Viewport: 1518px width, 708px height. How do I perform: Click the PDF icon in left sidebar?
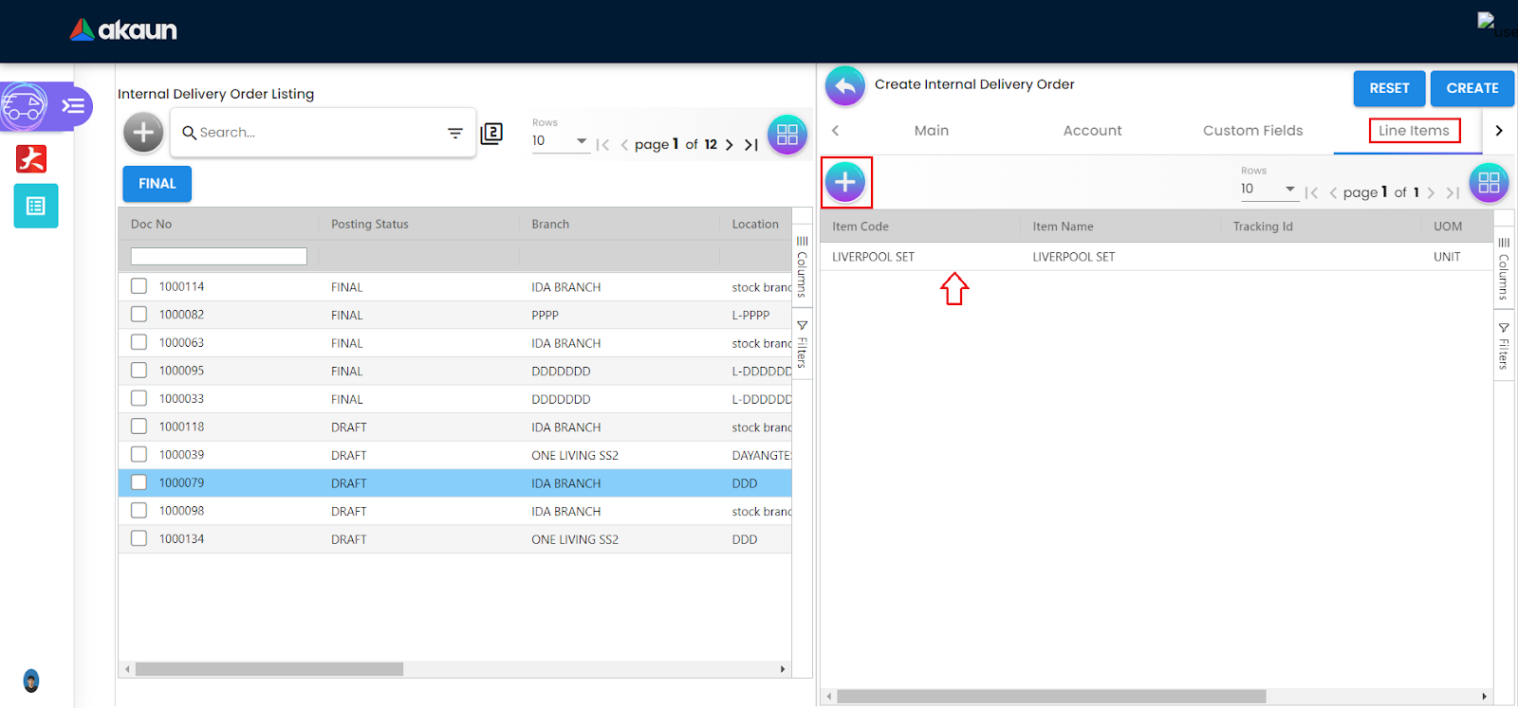(x=31, y=158)
